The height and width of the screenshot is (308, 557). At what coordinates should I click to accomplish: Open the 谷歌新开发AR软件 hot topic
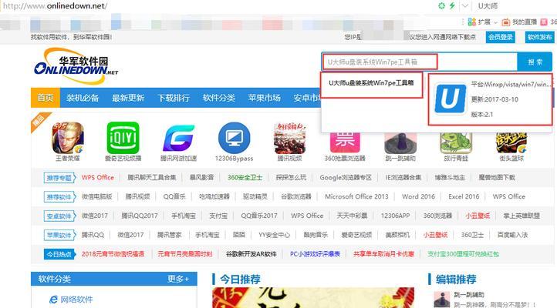[x=251, y=254]
